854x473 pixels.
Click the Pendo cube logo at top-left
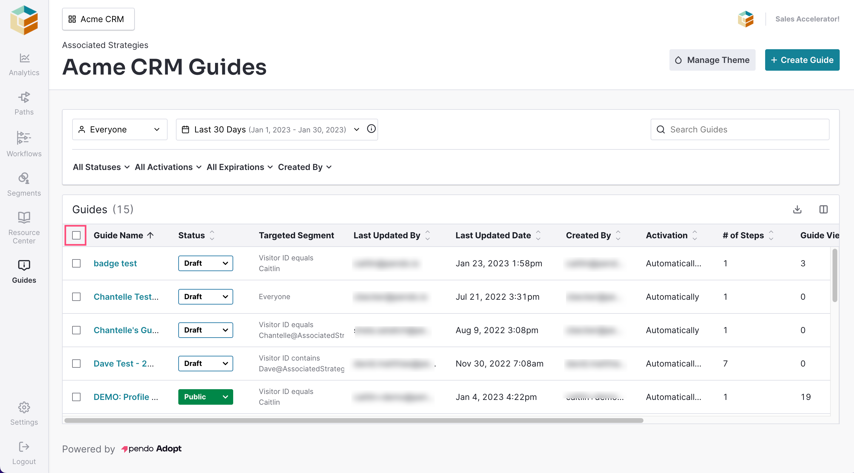point(24,20)
